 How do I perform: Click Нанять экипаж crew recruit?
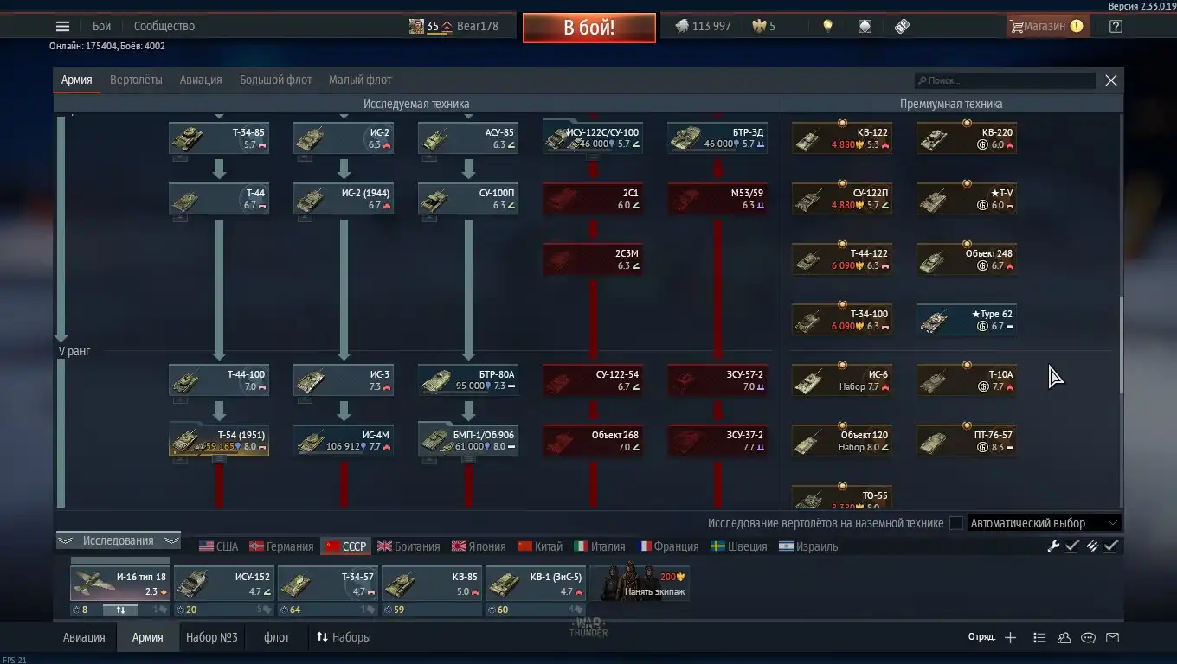point(640,583)
